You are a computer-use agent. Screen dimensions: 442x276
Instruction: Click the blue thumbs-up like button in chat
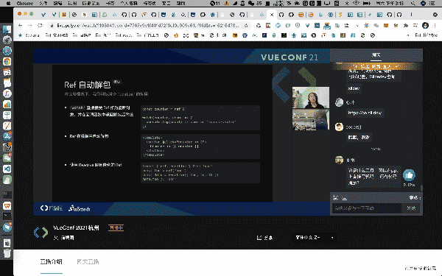(x=409, y=175)
